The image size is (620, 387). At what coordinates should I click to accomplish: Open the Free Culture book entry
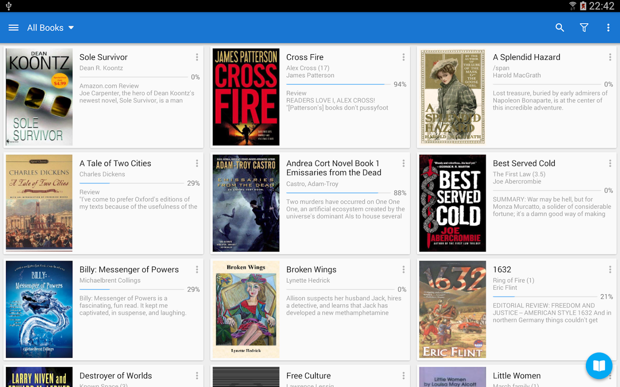[310, 376]
